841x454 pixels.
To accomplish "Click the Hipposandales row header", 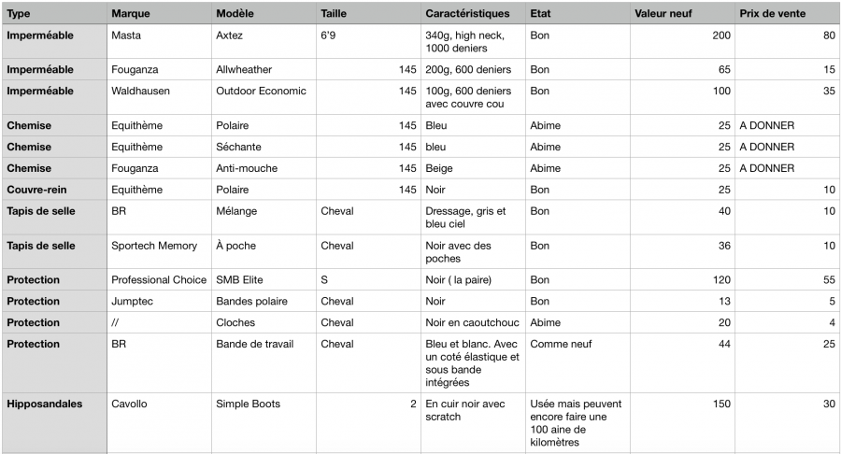I will point(54,423).
